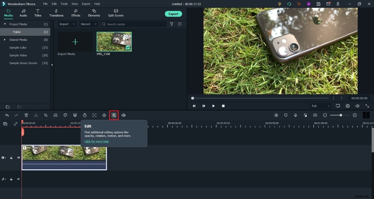374x199 pixels.
Task: Open the Tools menu
Action: (64, 4)
